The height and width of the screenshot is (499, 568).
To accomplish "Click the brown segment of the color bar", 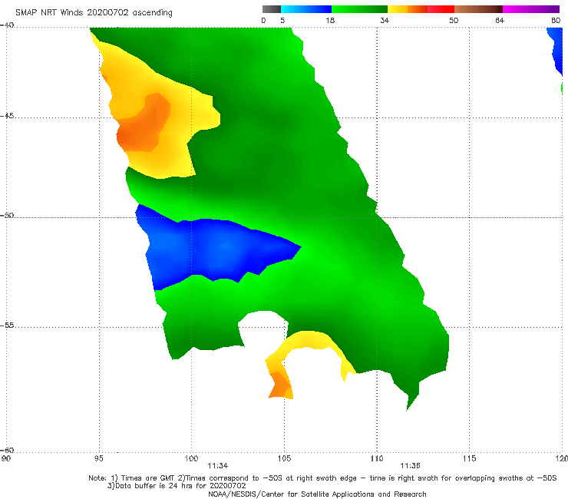I will click(478, 9).
